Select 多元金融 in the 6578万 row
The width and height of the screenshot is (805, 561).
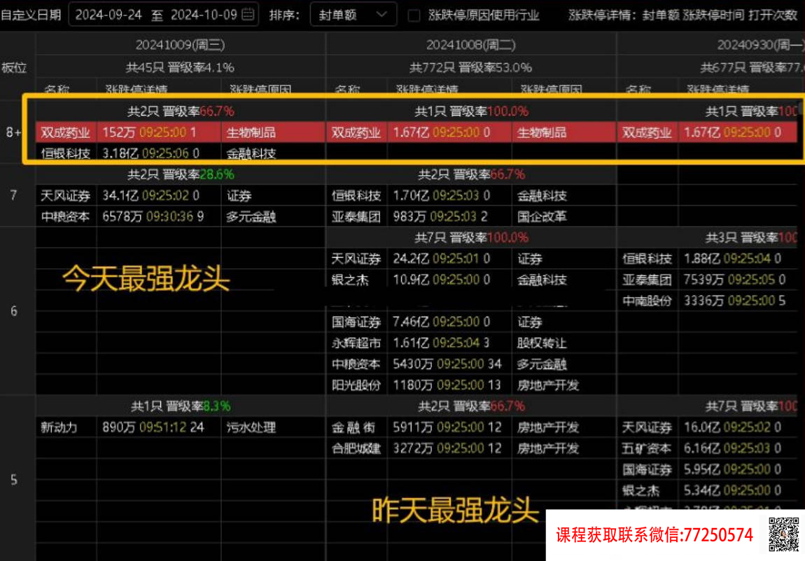coord(251,217)
